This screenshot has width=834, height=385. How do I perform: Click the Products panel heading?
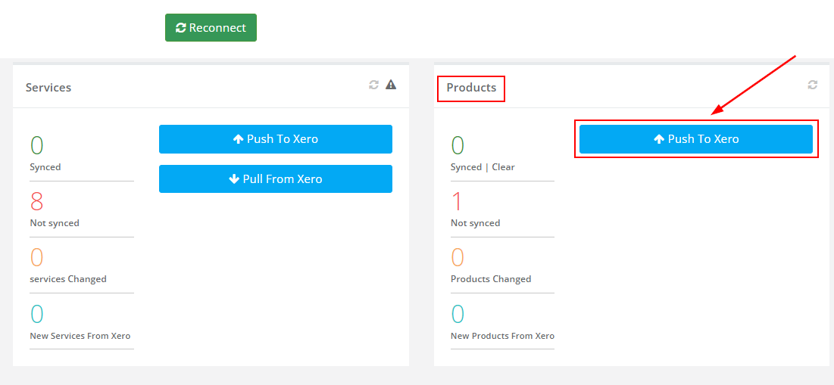pyautogui.click(x=471, y=88)
